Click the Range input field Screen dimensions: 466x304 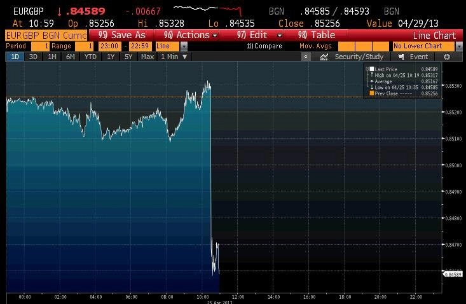[84, 46]
